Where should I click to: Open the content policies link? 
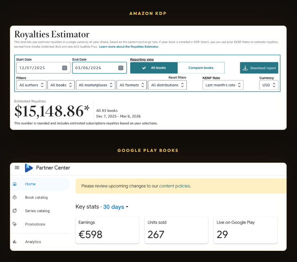175,186
